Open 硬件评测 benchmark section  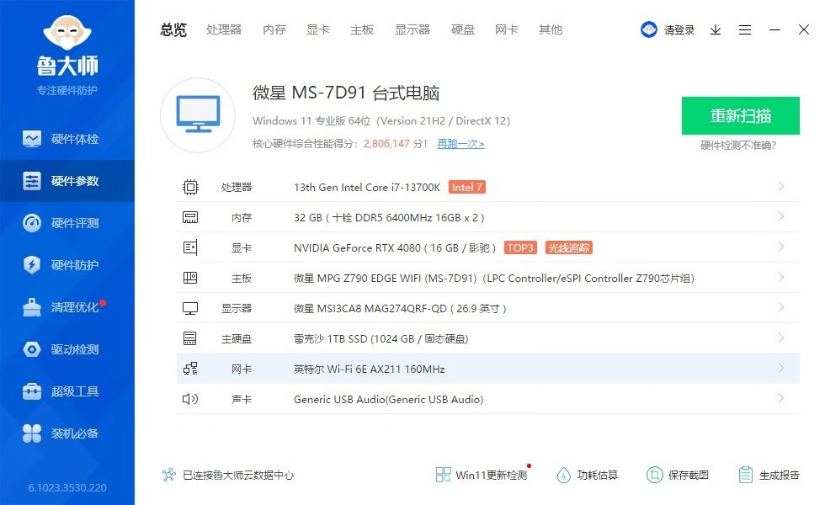(x=67, y=223)
